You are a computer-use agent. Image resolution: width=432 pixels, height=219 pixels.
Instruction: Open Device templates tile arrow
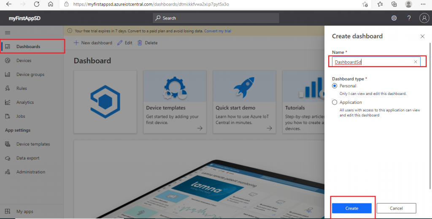200,128
